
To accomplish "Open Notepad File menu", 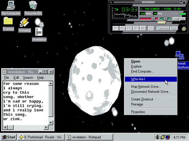I will pyautogui.click(x=6, y=78).
